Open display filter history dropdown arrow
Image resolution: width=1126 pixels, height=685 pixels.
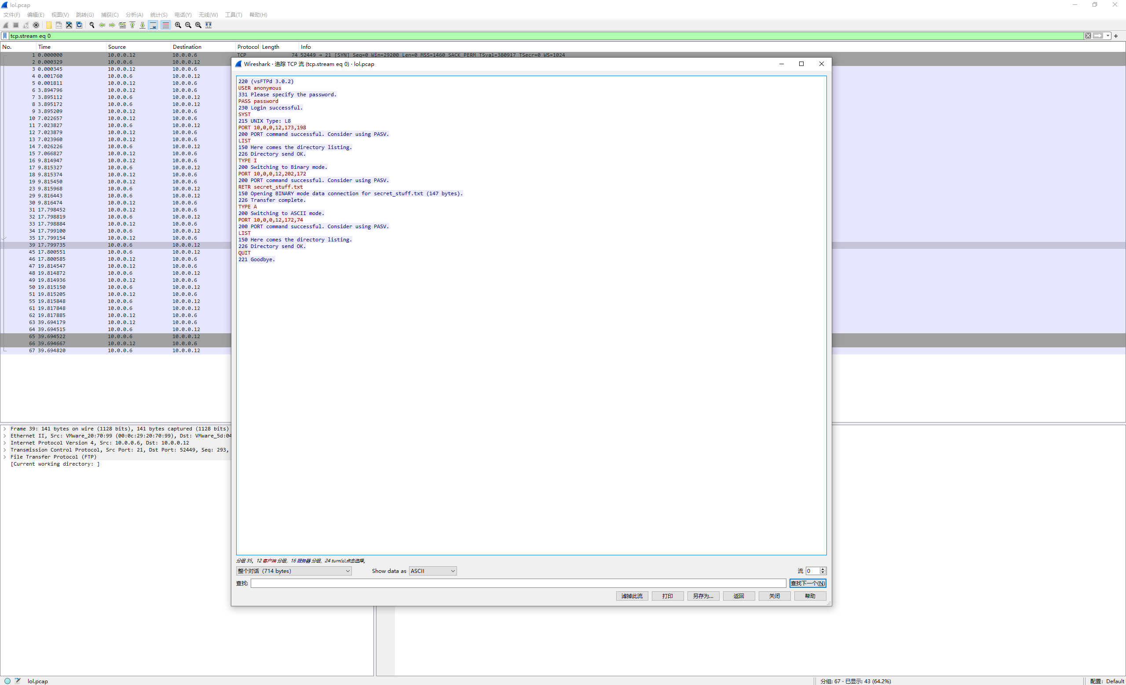point(1108,36)
